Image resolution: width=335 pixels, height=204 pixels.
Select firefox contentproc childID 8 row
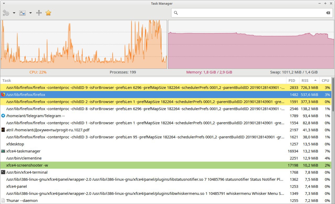pos(166,109)
